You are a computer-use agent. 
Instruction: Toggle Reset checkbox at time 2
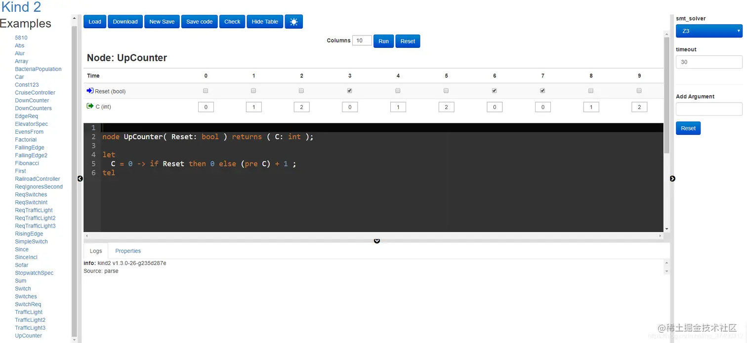[x=301, y=91]
